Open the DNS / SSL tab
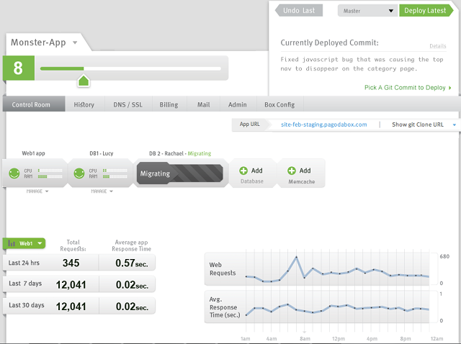Image resolution: width=461 pixels, height=344 pixels. click(x=127, y=104)
